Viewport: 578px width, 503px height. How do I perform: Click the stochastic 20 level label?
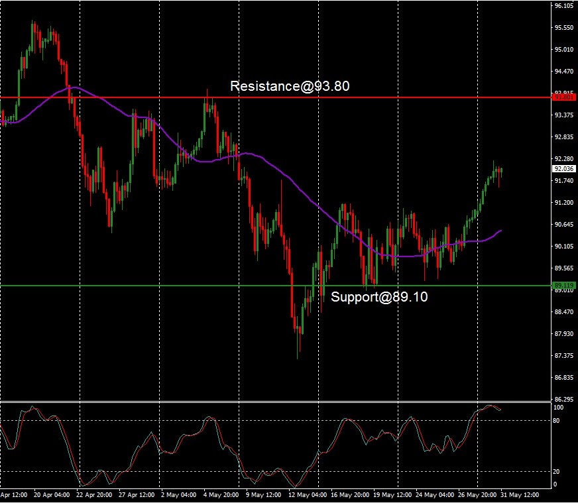click(x=556, y=472)
